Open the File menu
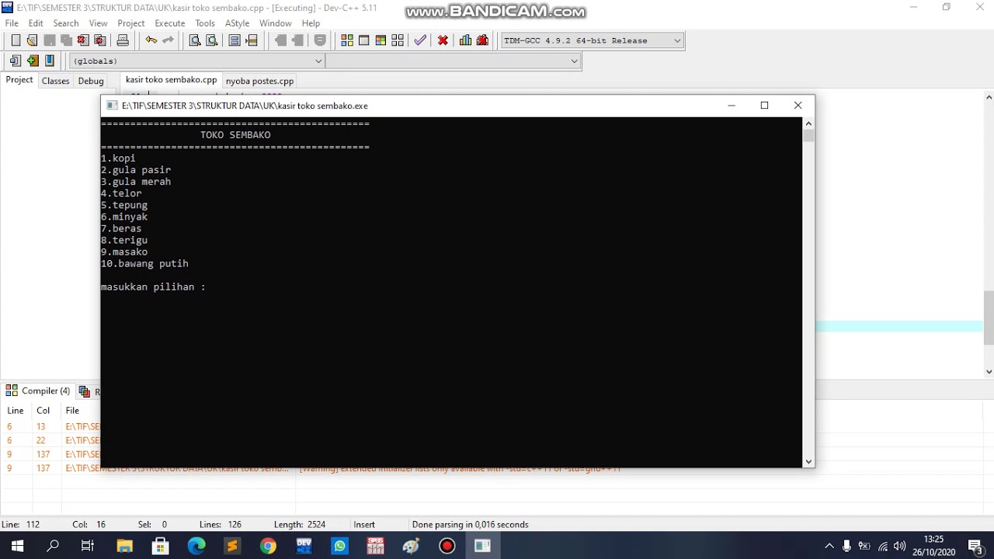The width and height of the screenshot is (994, 559). point(12,23)
